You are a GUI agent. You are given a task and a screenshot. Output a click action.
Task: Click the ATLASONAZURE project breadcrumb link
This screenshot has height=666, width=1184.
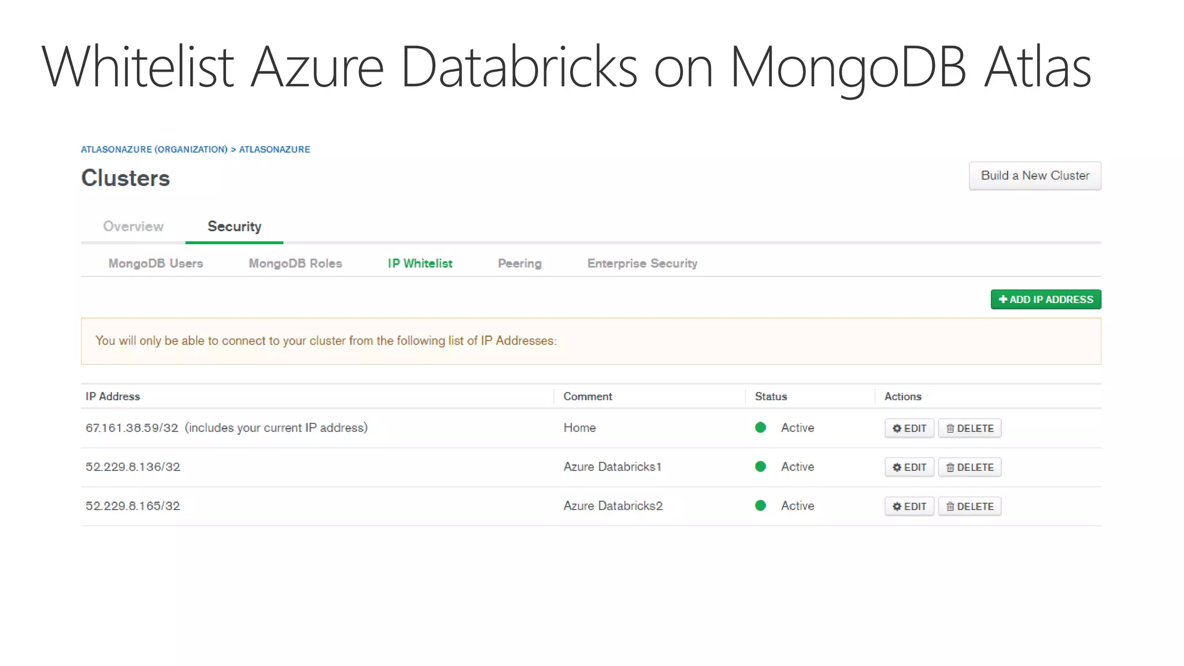click(x=275, y=150)
